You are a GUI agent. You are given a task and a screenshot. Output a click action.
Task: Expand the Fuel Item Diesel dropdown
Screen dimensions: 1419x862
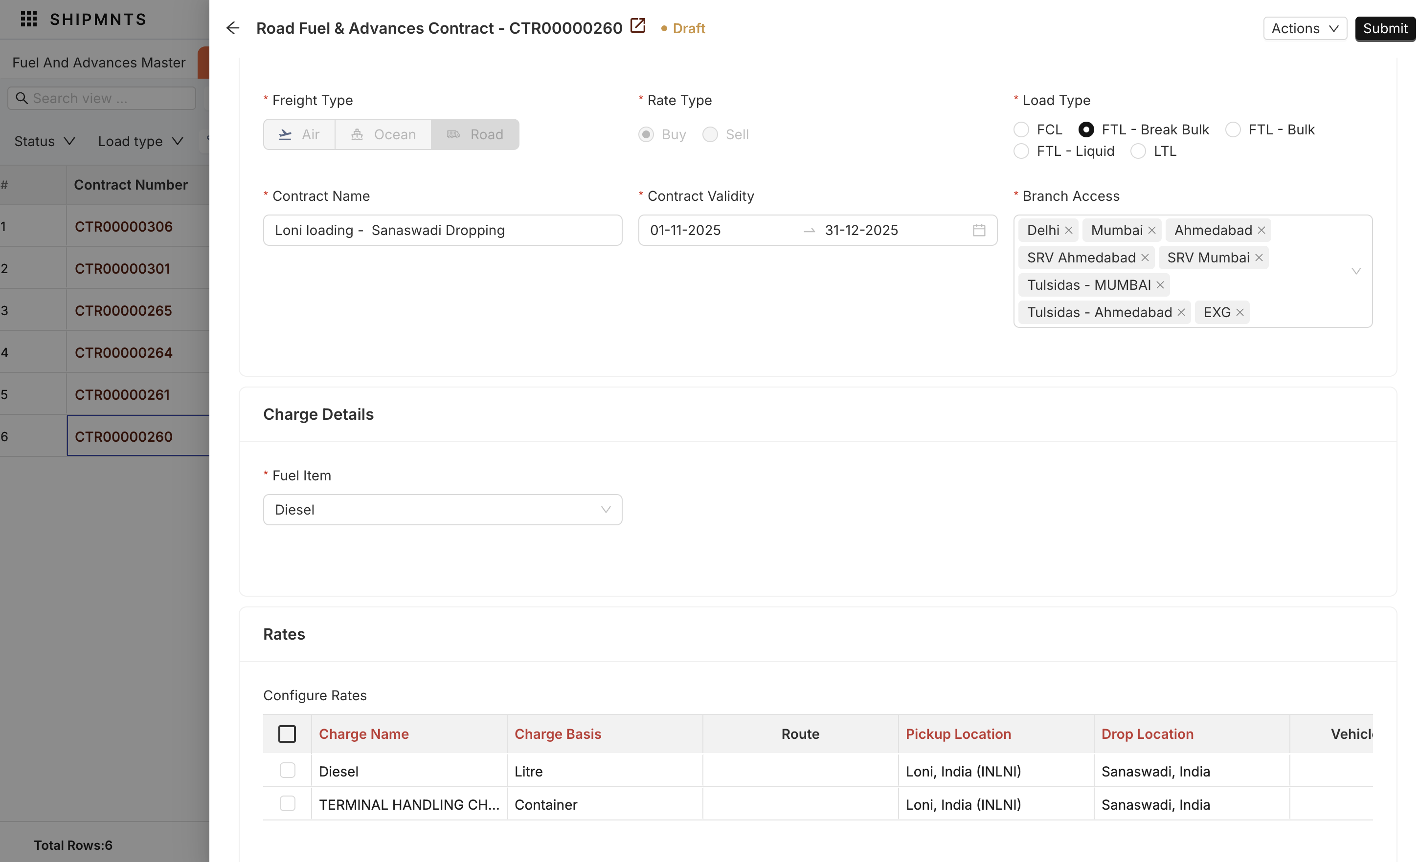click(x=442, y=510)
